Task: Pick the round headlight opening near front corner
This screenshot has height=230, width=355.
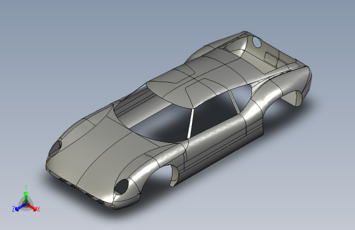Action: click(x=121, y=186)
